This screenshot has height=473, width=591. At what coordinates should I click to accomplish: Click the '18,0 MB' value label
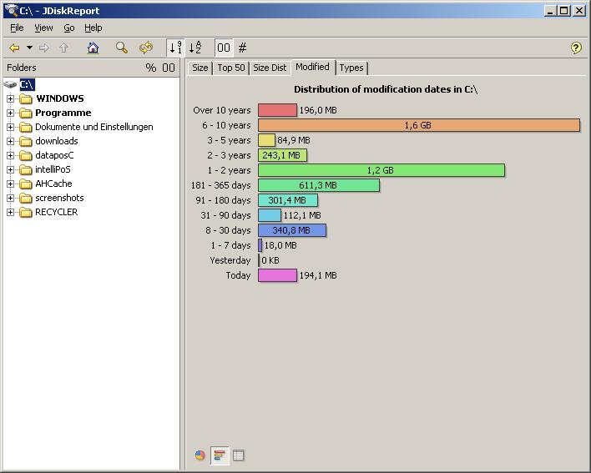(280, 245)
